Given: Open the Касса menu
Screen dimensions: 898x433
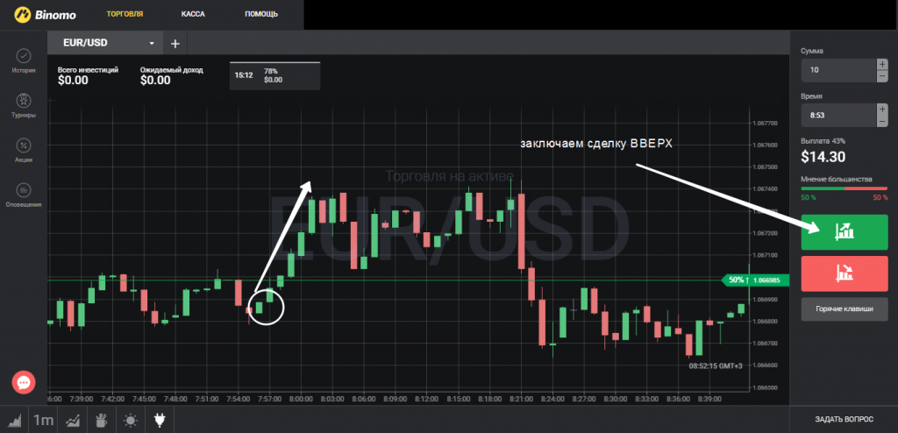Looking at the screenshot, I should coord(193,14).
